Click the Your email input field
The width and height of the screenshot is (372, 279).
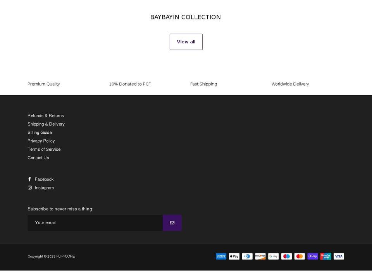click(x=95, y=222)
